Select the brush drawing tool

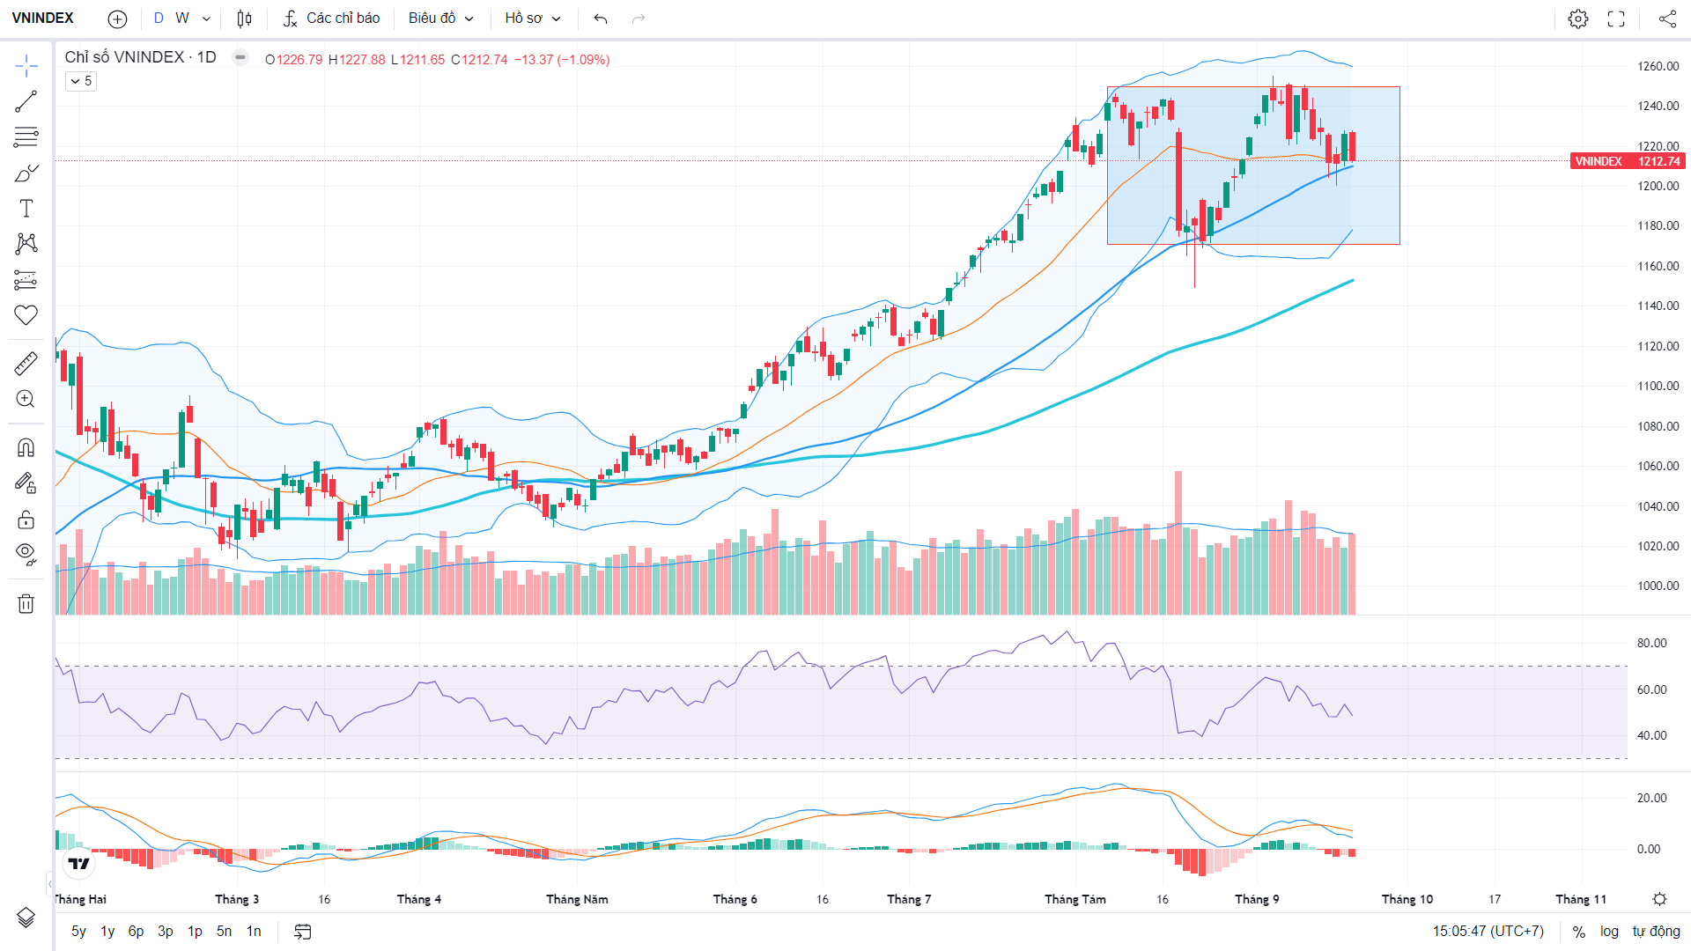26,173
